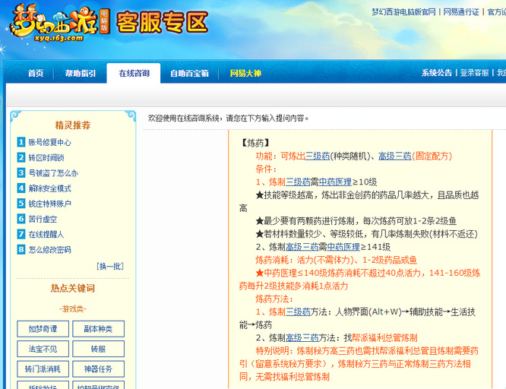Click number 3 icon beside 号被盗了怎么办
Viewport: 506px width, 389px height.
21,172
